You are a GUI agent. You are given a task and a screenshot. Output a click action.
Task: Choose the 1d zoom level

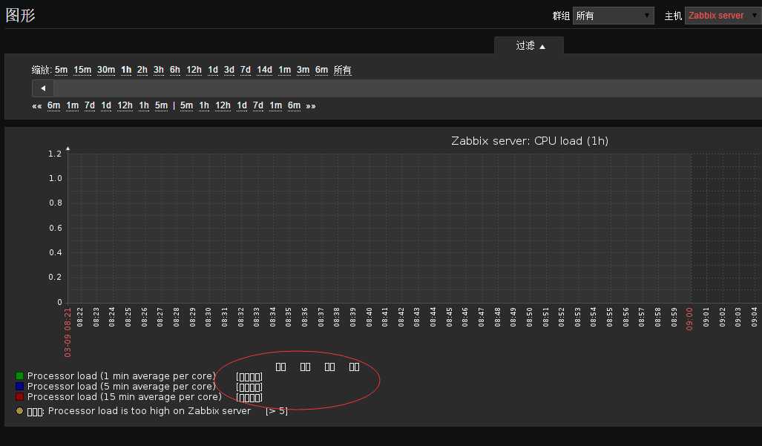(213, 70)
